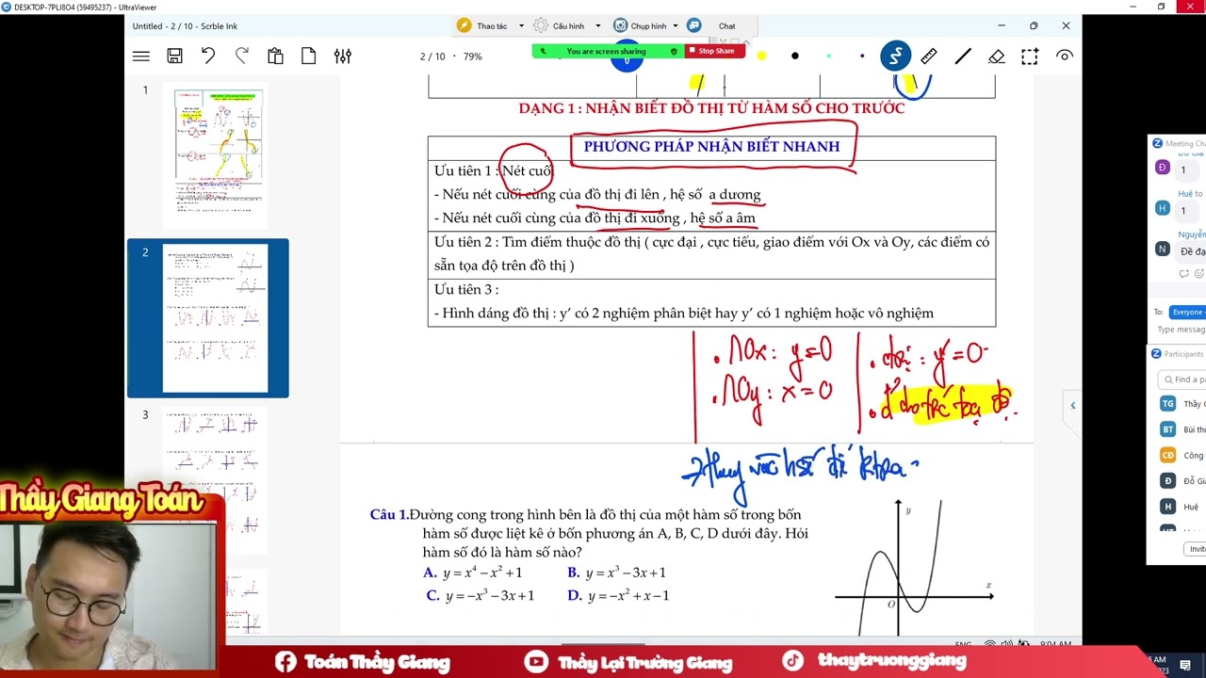Click answer D. y = −x² + x − 1

pyautogui.click(x=618, y=595)
